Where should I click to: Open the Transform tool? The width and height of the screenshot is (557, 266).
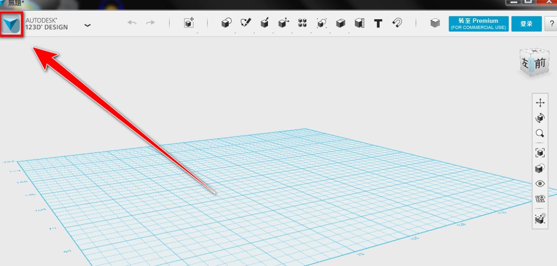tap(189, 23)
